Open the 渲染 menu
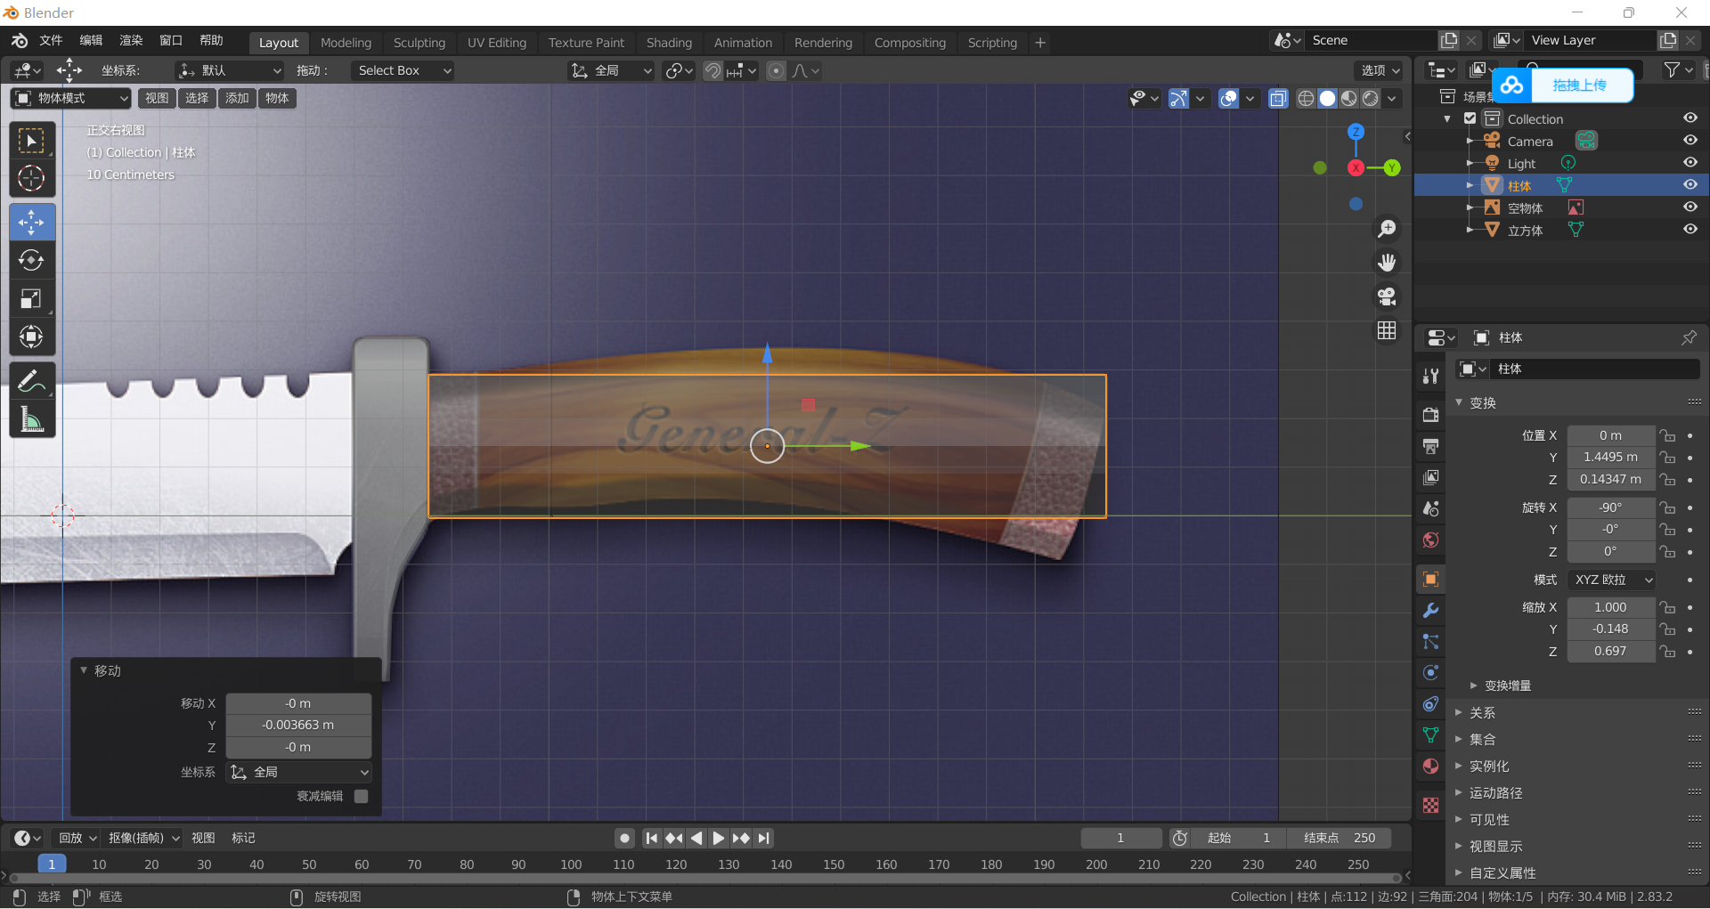1710x909 pixels. [x=130, y=40]
